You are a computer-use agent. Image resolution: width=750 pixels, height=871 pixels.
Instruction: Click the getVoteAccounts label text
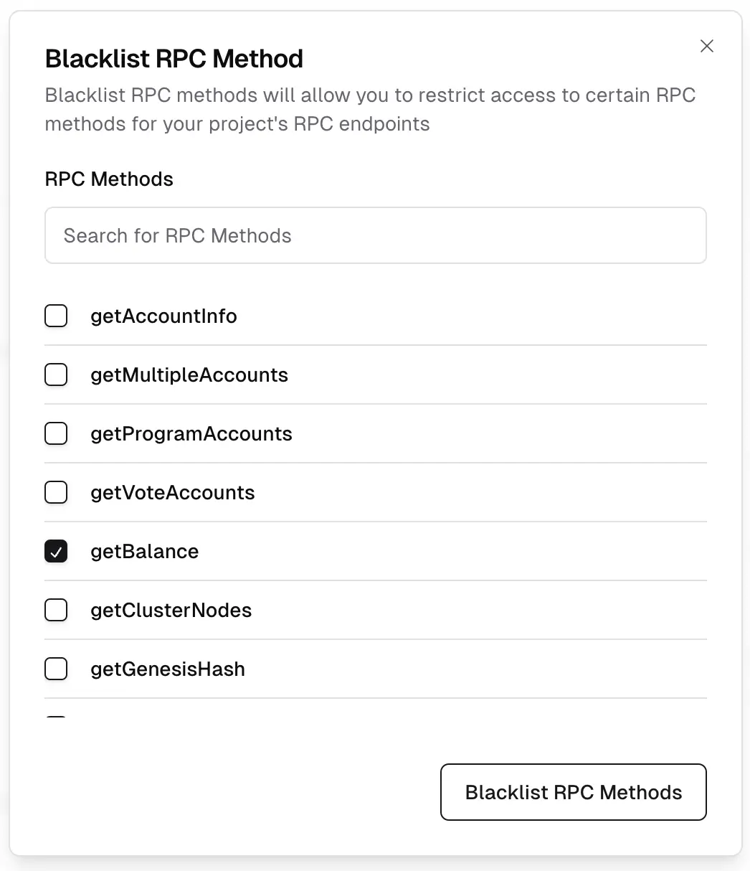coord(172,492)
